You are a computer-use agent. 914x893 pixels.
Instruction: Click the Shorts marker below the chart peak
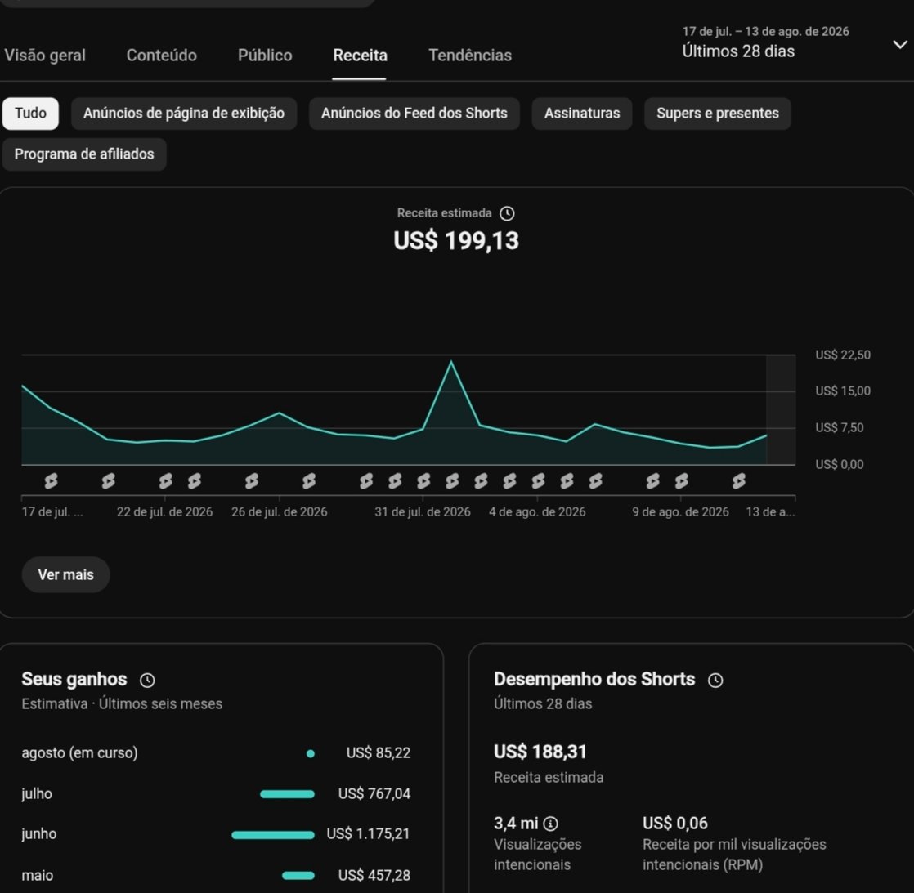point(452,481)
